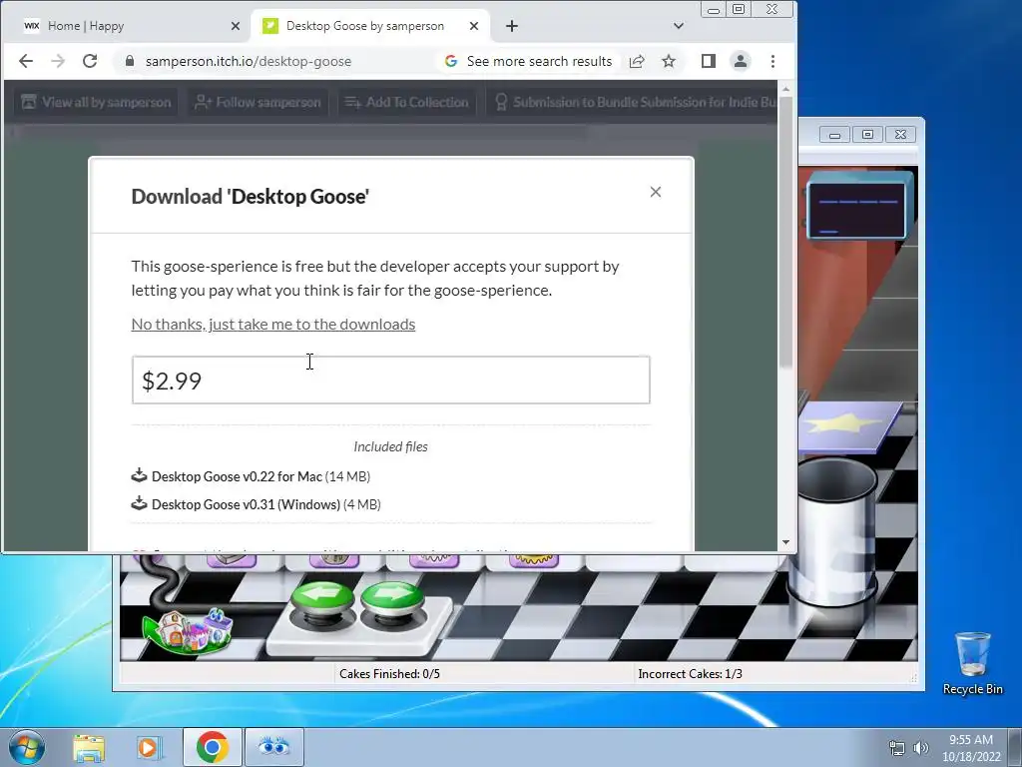Click the star tile in the game
1022x767 pixels.
click(847, 425)
